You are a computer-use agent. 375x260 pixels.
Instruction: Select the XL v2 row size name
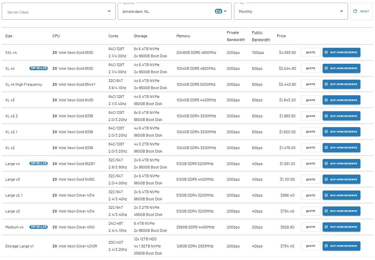(10, 148)
